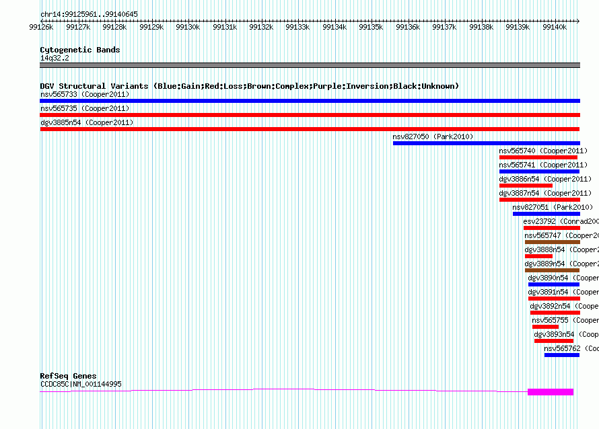This screenshot has width=599, height=429.
Task: Click the 99128k ruler tick label
Action: [x=114, y=27]
